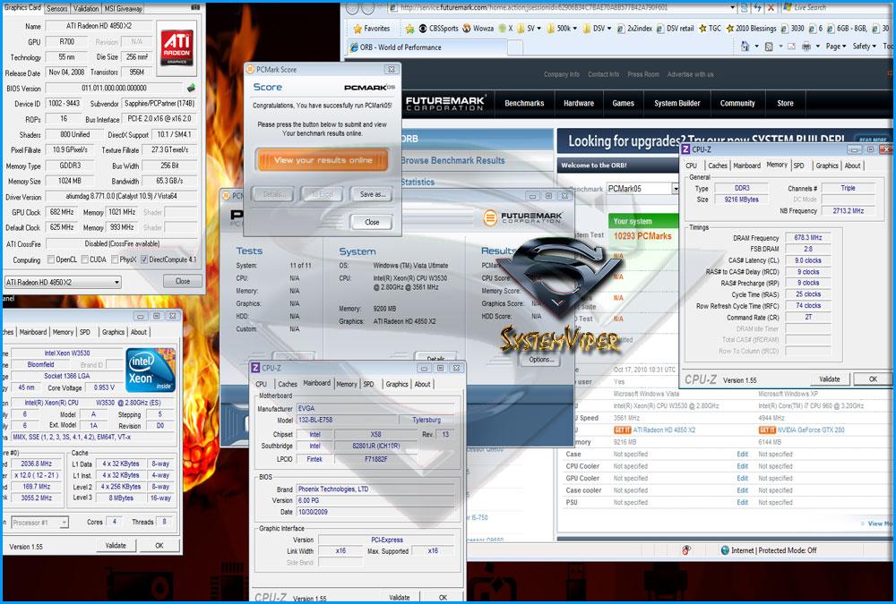
Task: Click Edit link next to Case row
Action: tap(742, 455)
